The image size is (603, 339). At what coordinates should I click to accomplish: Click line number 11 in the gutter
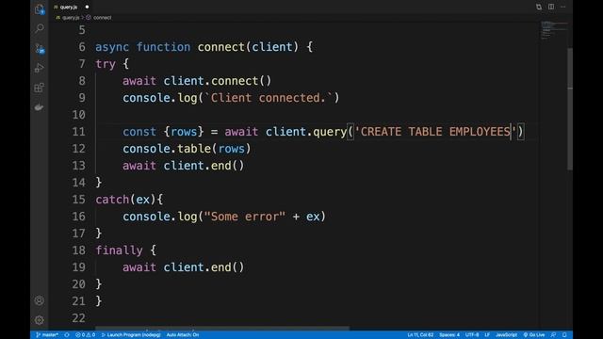click(79, 132)
